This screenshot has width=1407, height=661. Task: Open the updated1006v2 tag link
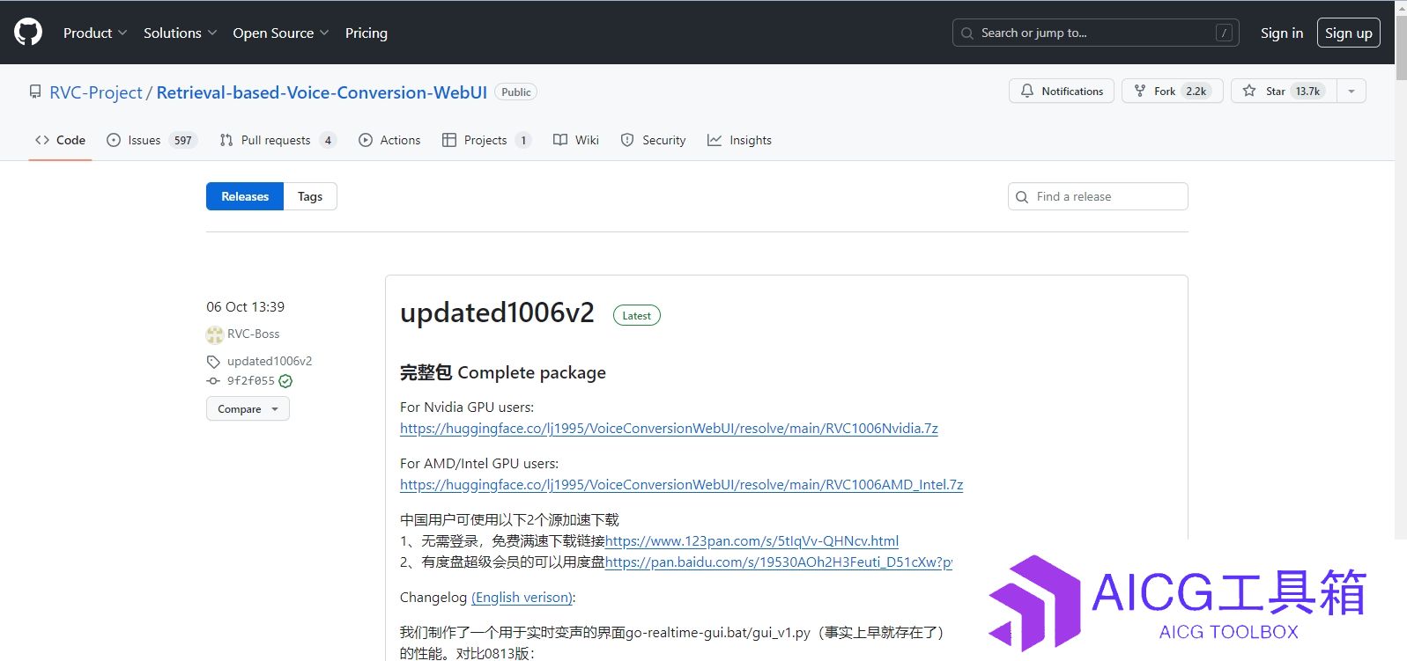click(x=270, y=361)
